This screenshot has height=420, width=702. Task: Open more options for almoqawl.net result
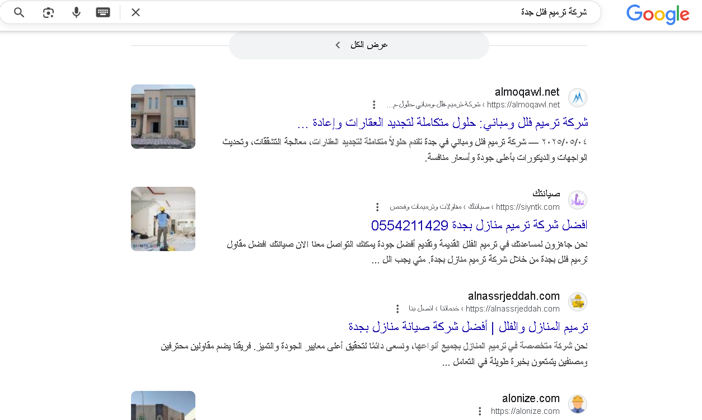pos(375,105)
